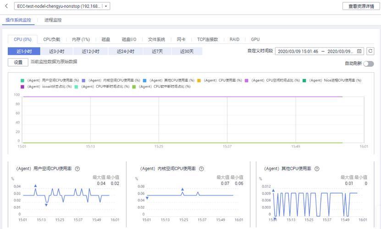Toggle the 自动刷新 switch
Image resolution: width=381 pixels, height=229 pixels.
368,63
